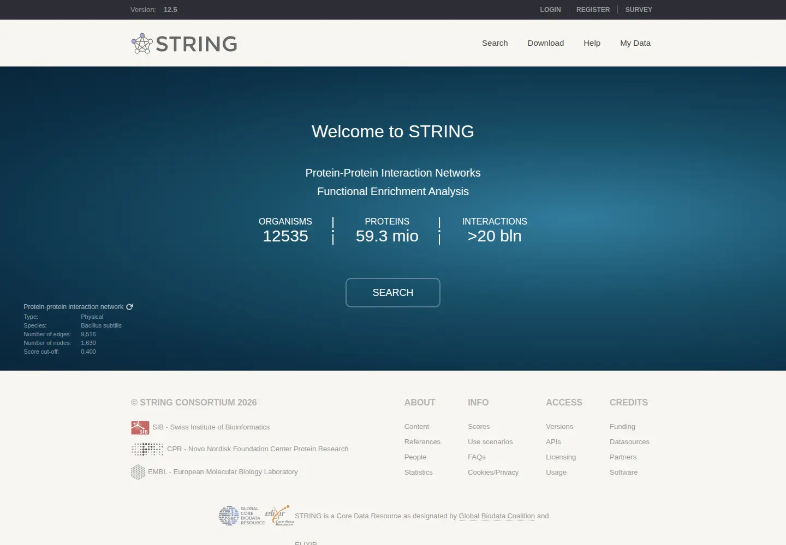This screenshot has width=786, height=545.
Task: Open the FAQs footer link
Action: pyautogui.click(x=477, y=457)
